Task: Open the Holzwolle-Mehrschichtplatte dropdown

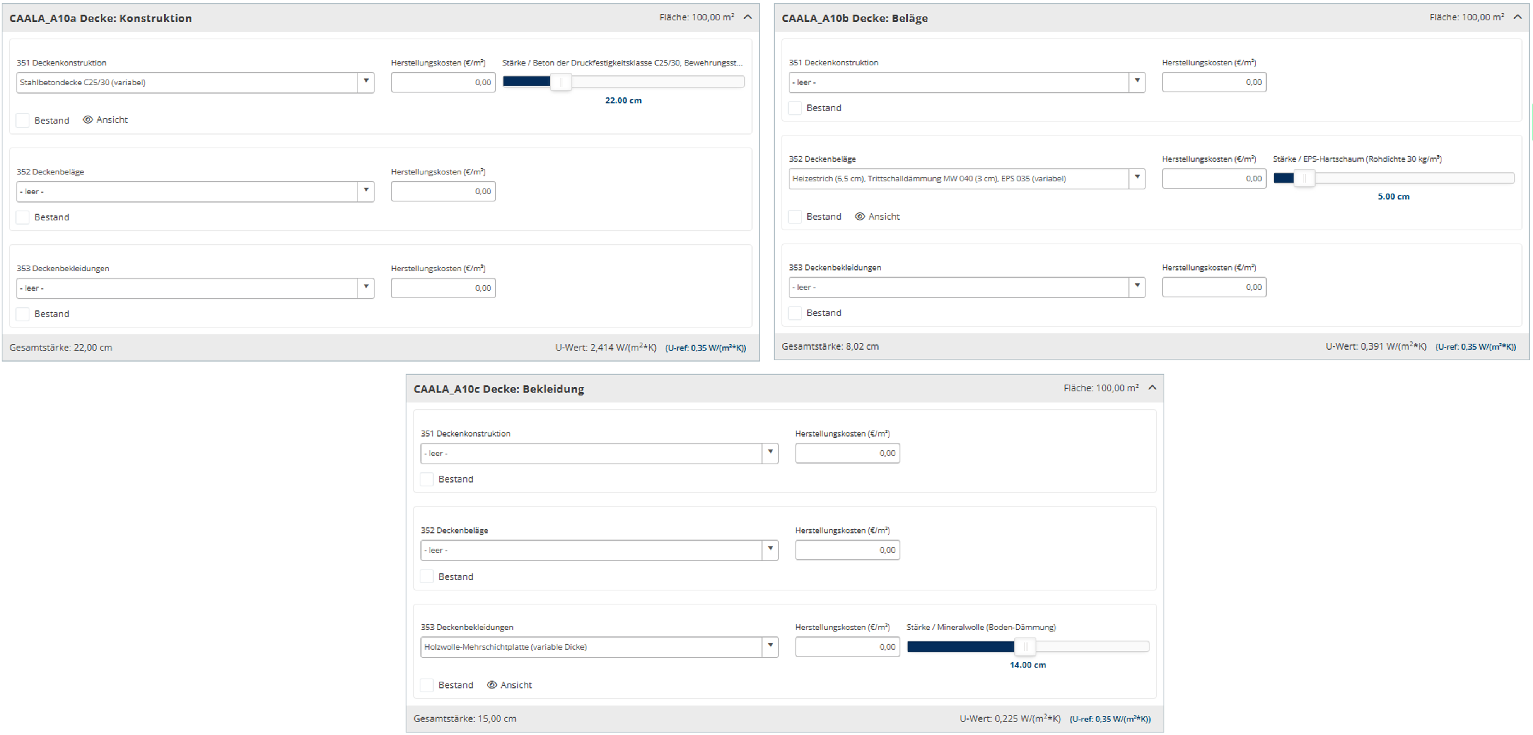Action: (x=770, y=646)
